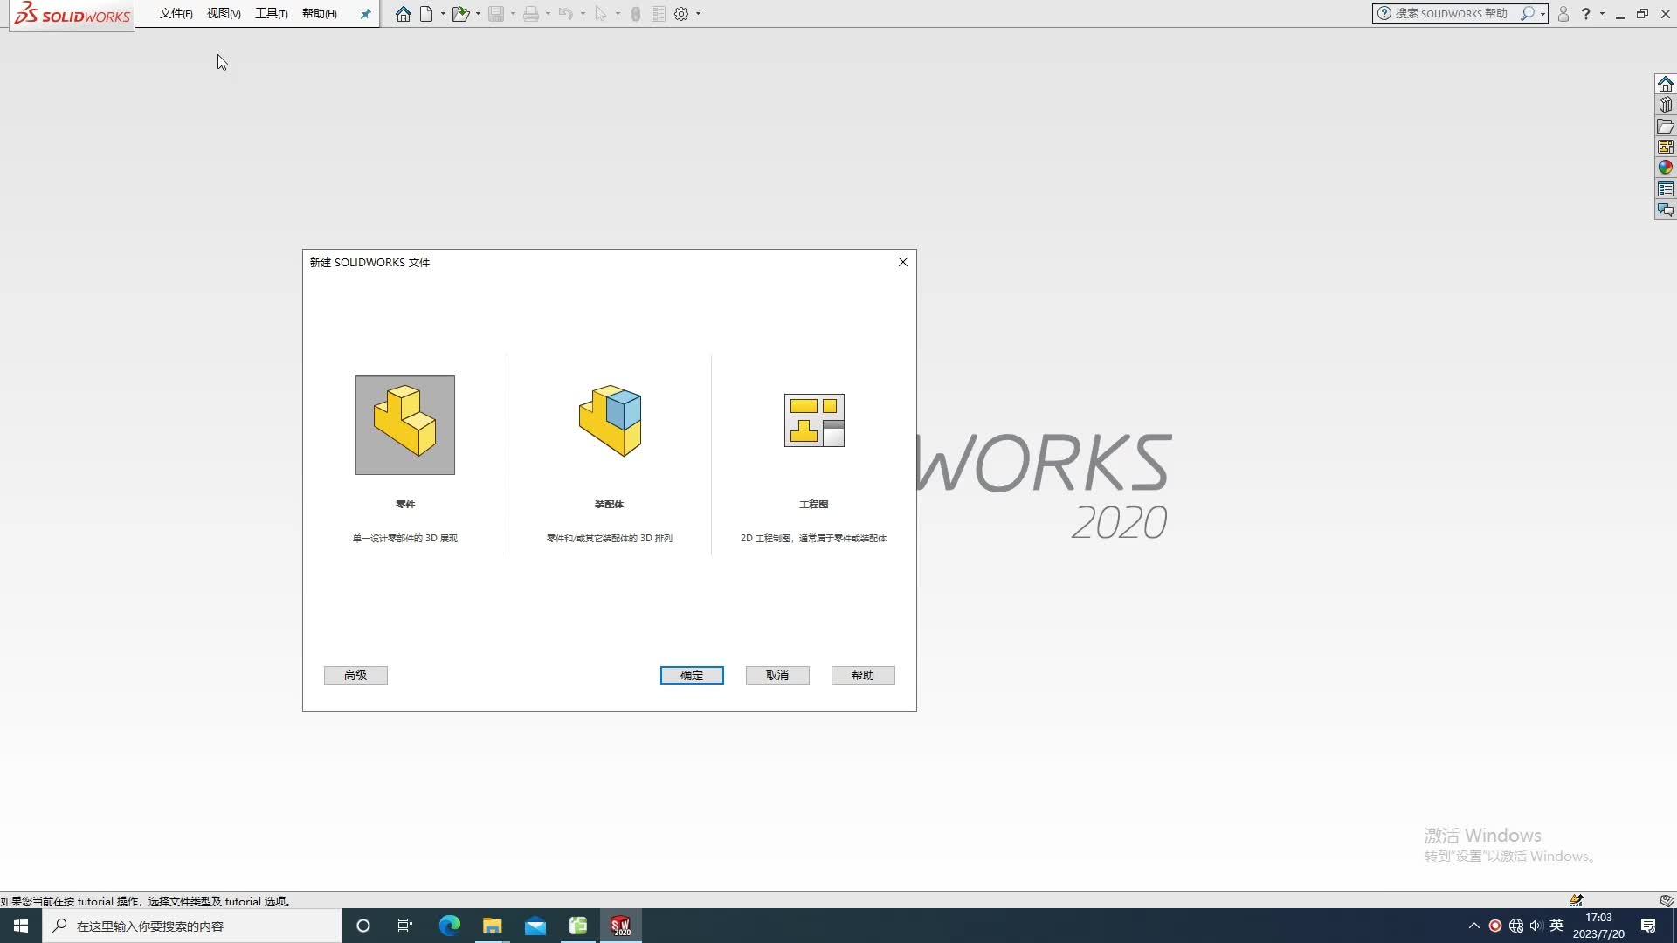Click the SOLIDWORKS 2020 taskbar icon
Image resolution: width=1677 pixels, height=943 pixels.
tap(621, 926)
